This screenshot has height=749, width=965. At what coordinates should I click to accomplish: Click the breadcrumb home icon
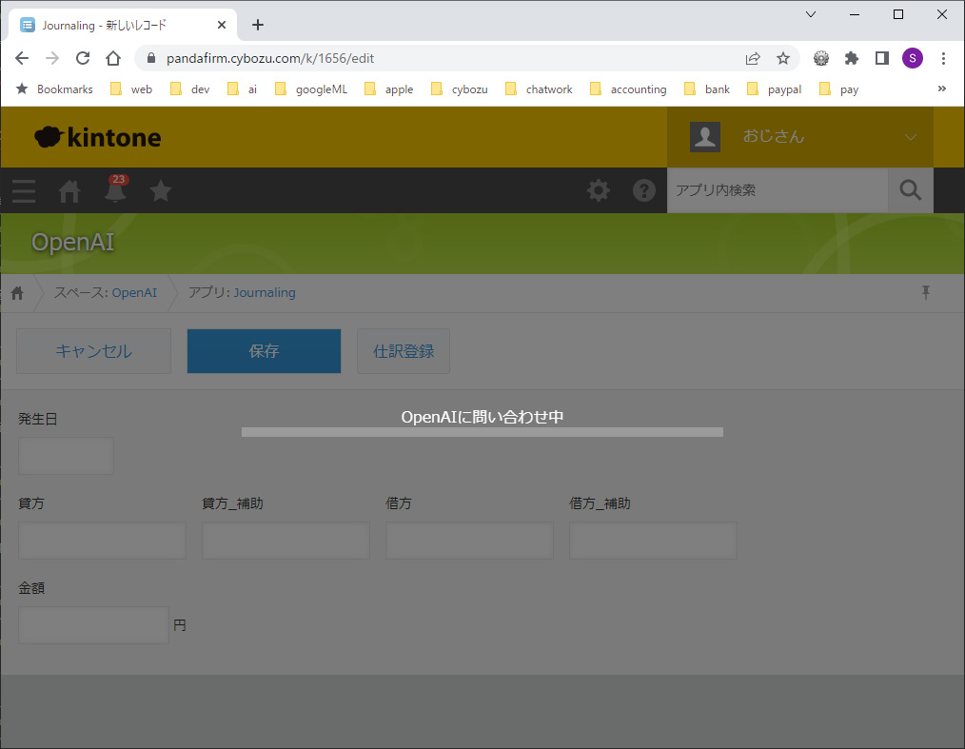click(x=17, y=293)
